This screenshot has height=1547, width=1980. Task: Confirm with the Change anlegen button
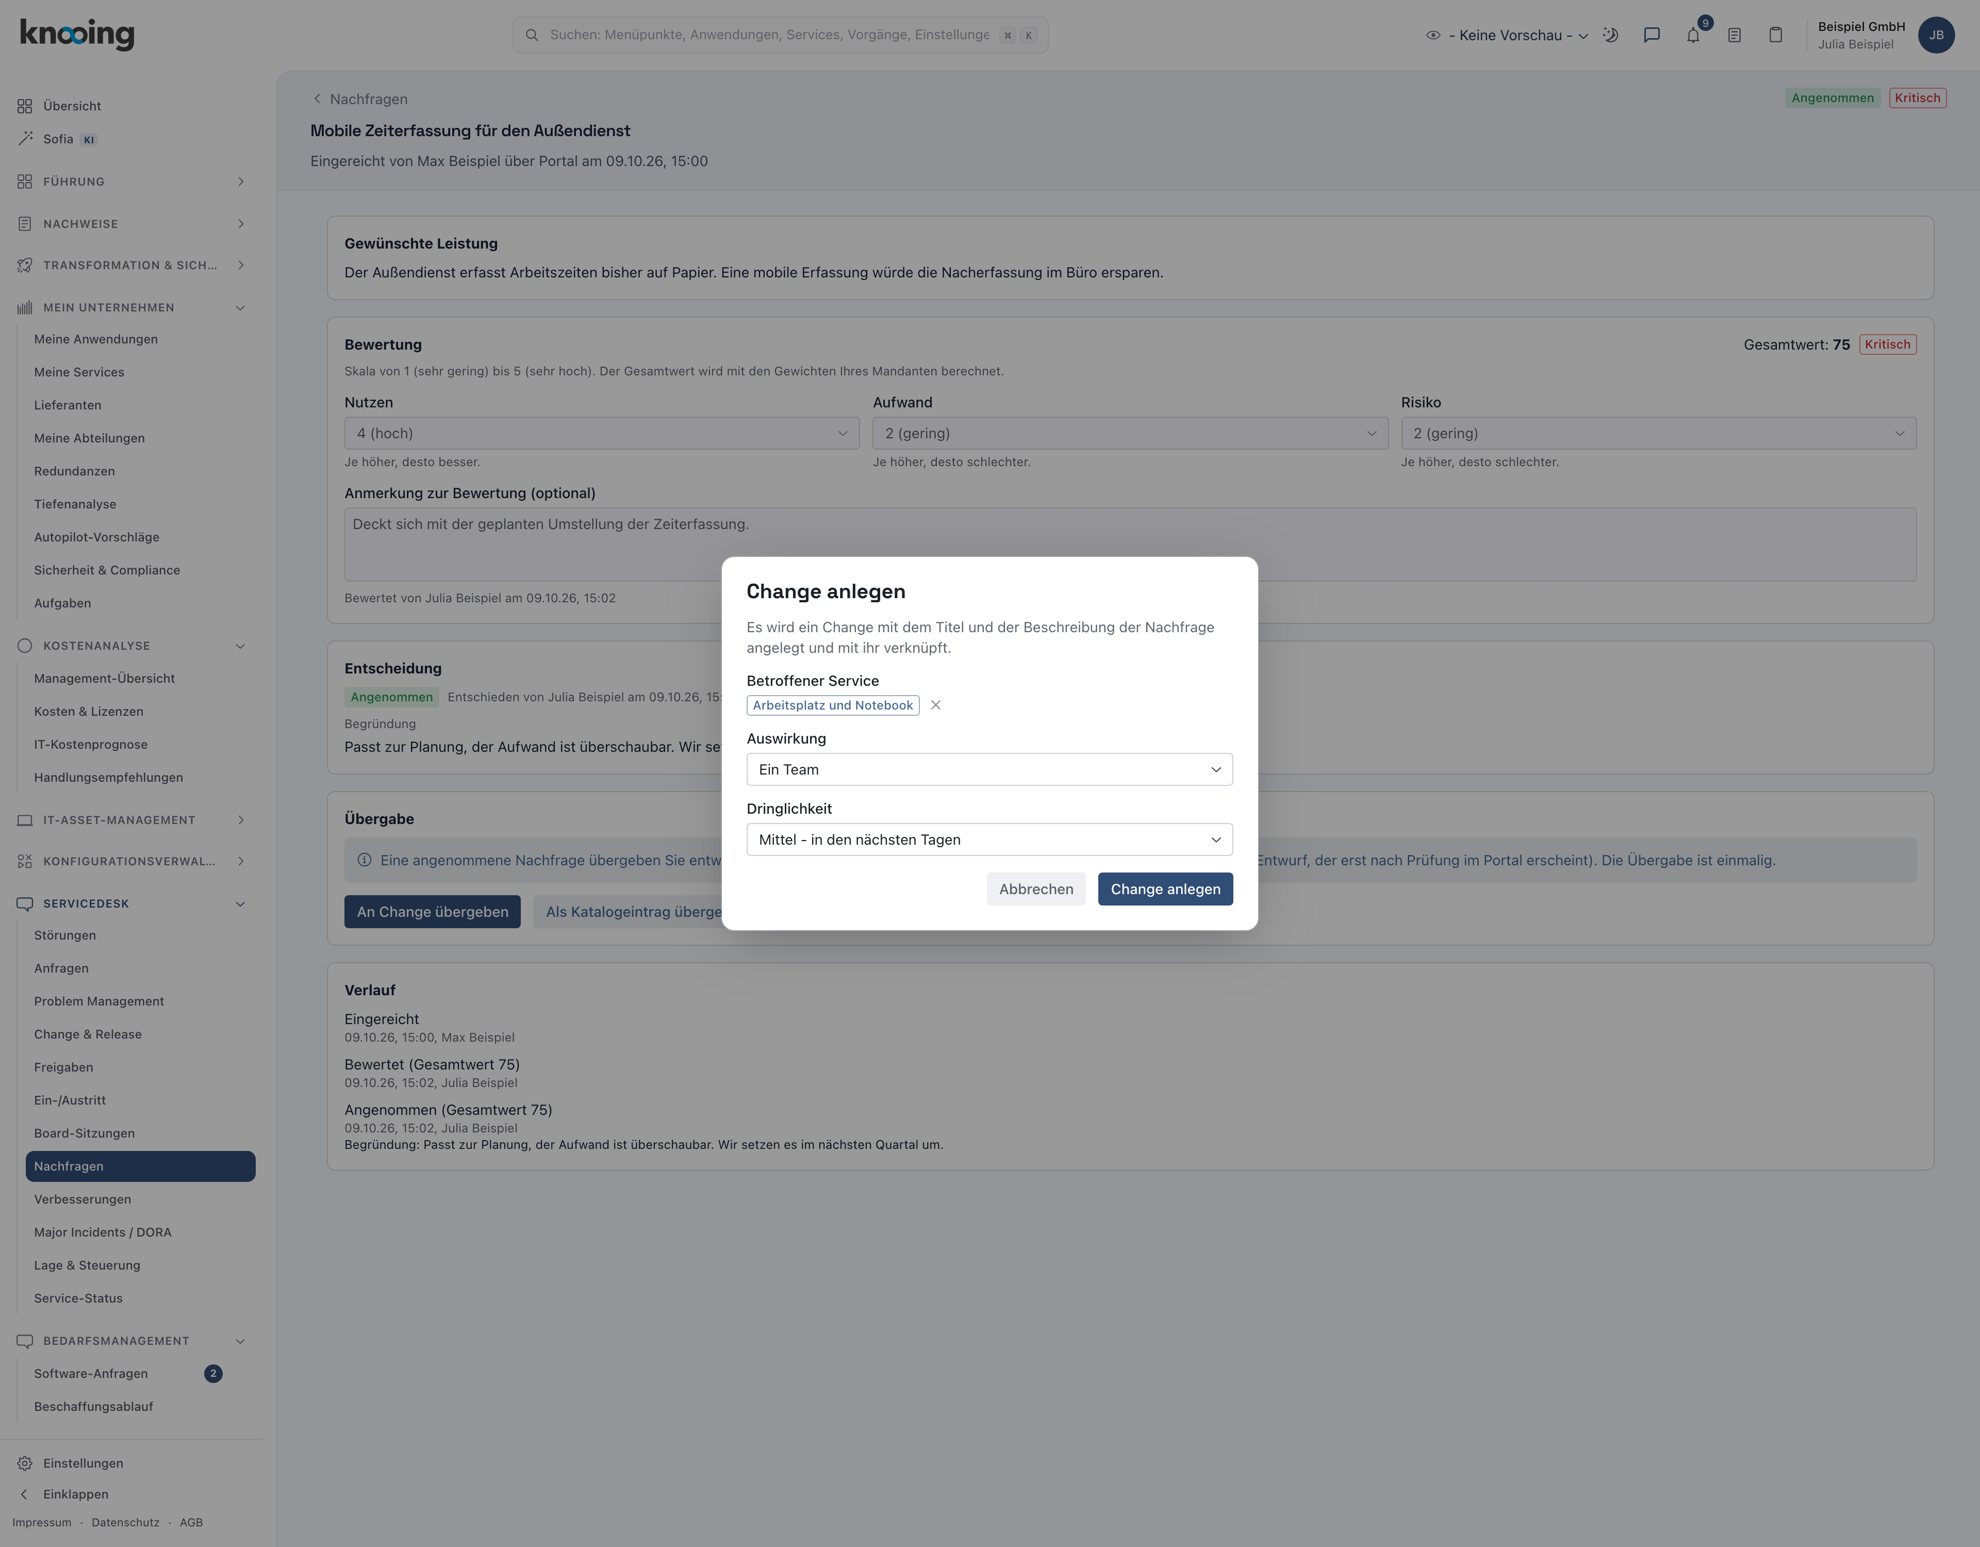click(1165, 888)
